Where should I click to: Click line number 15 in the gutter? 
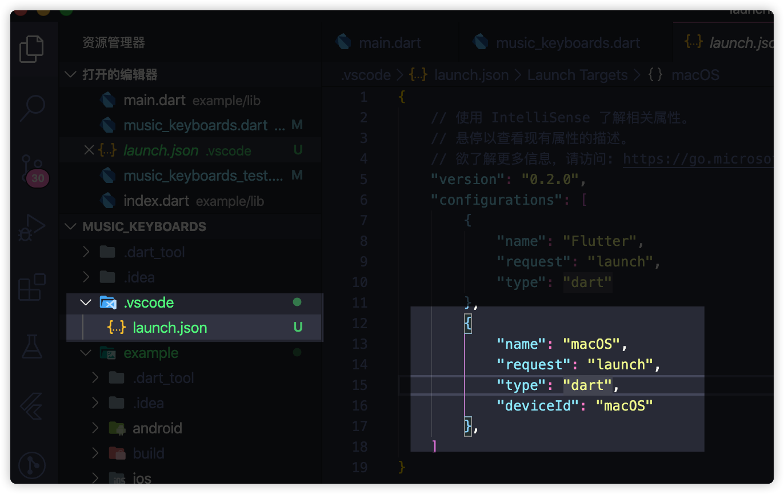point(359,385)
